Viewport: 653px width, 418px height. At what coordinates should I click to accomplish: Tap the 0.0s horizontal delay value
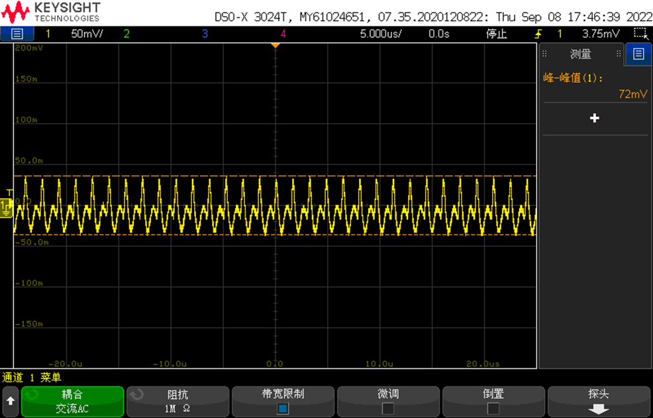439,34
